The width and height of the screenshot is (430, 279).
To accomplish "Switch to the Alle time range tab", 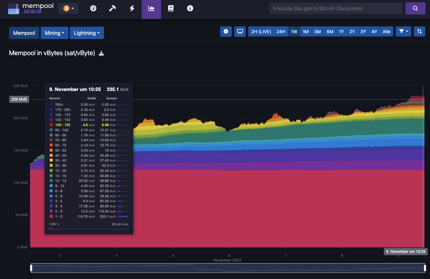I will 386,31.
